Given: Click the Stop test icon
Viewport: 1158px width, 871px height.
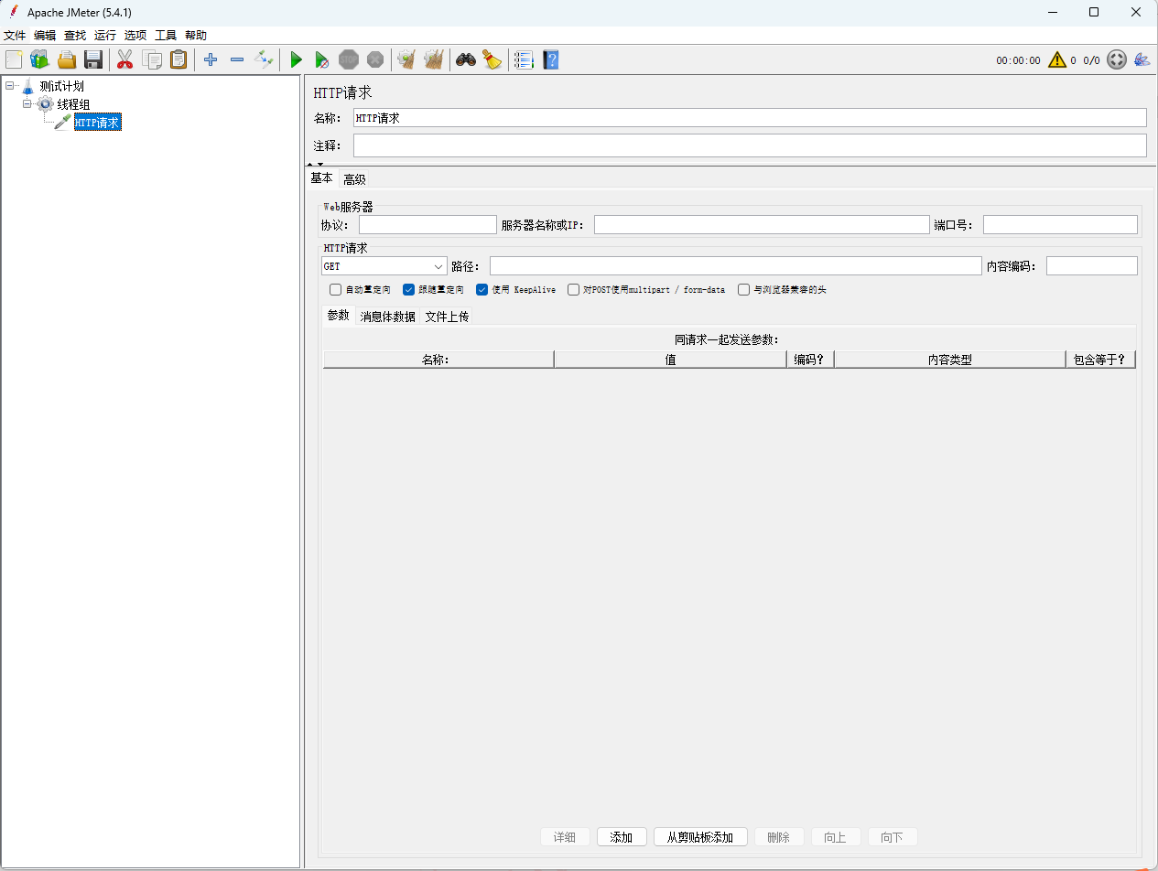Looking at the screenshot, I should (349, 60).
